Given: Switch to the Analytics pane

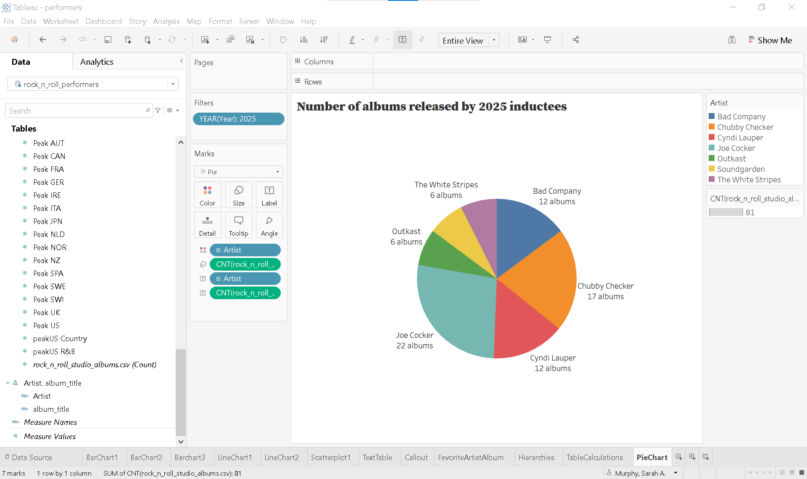Looking at the screenshot, I should [x=96, y=61].
